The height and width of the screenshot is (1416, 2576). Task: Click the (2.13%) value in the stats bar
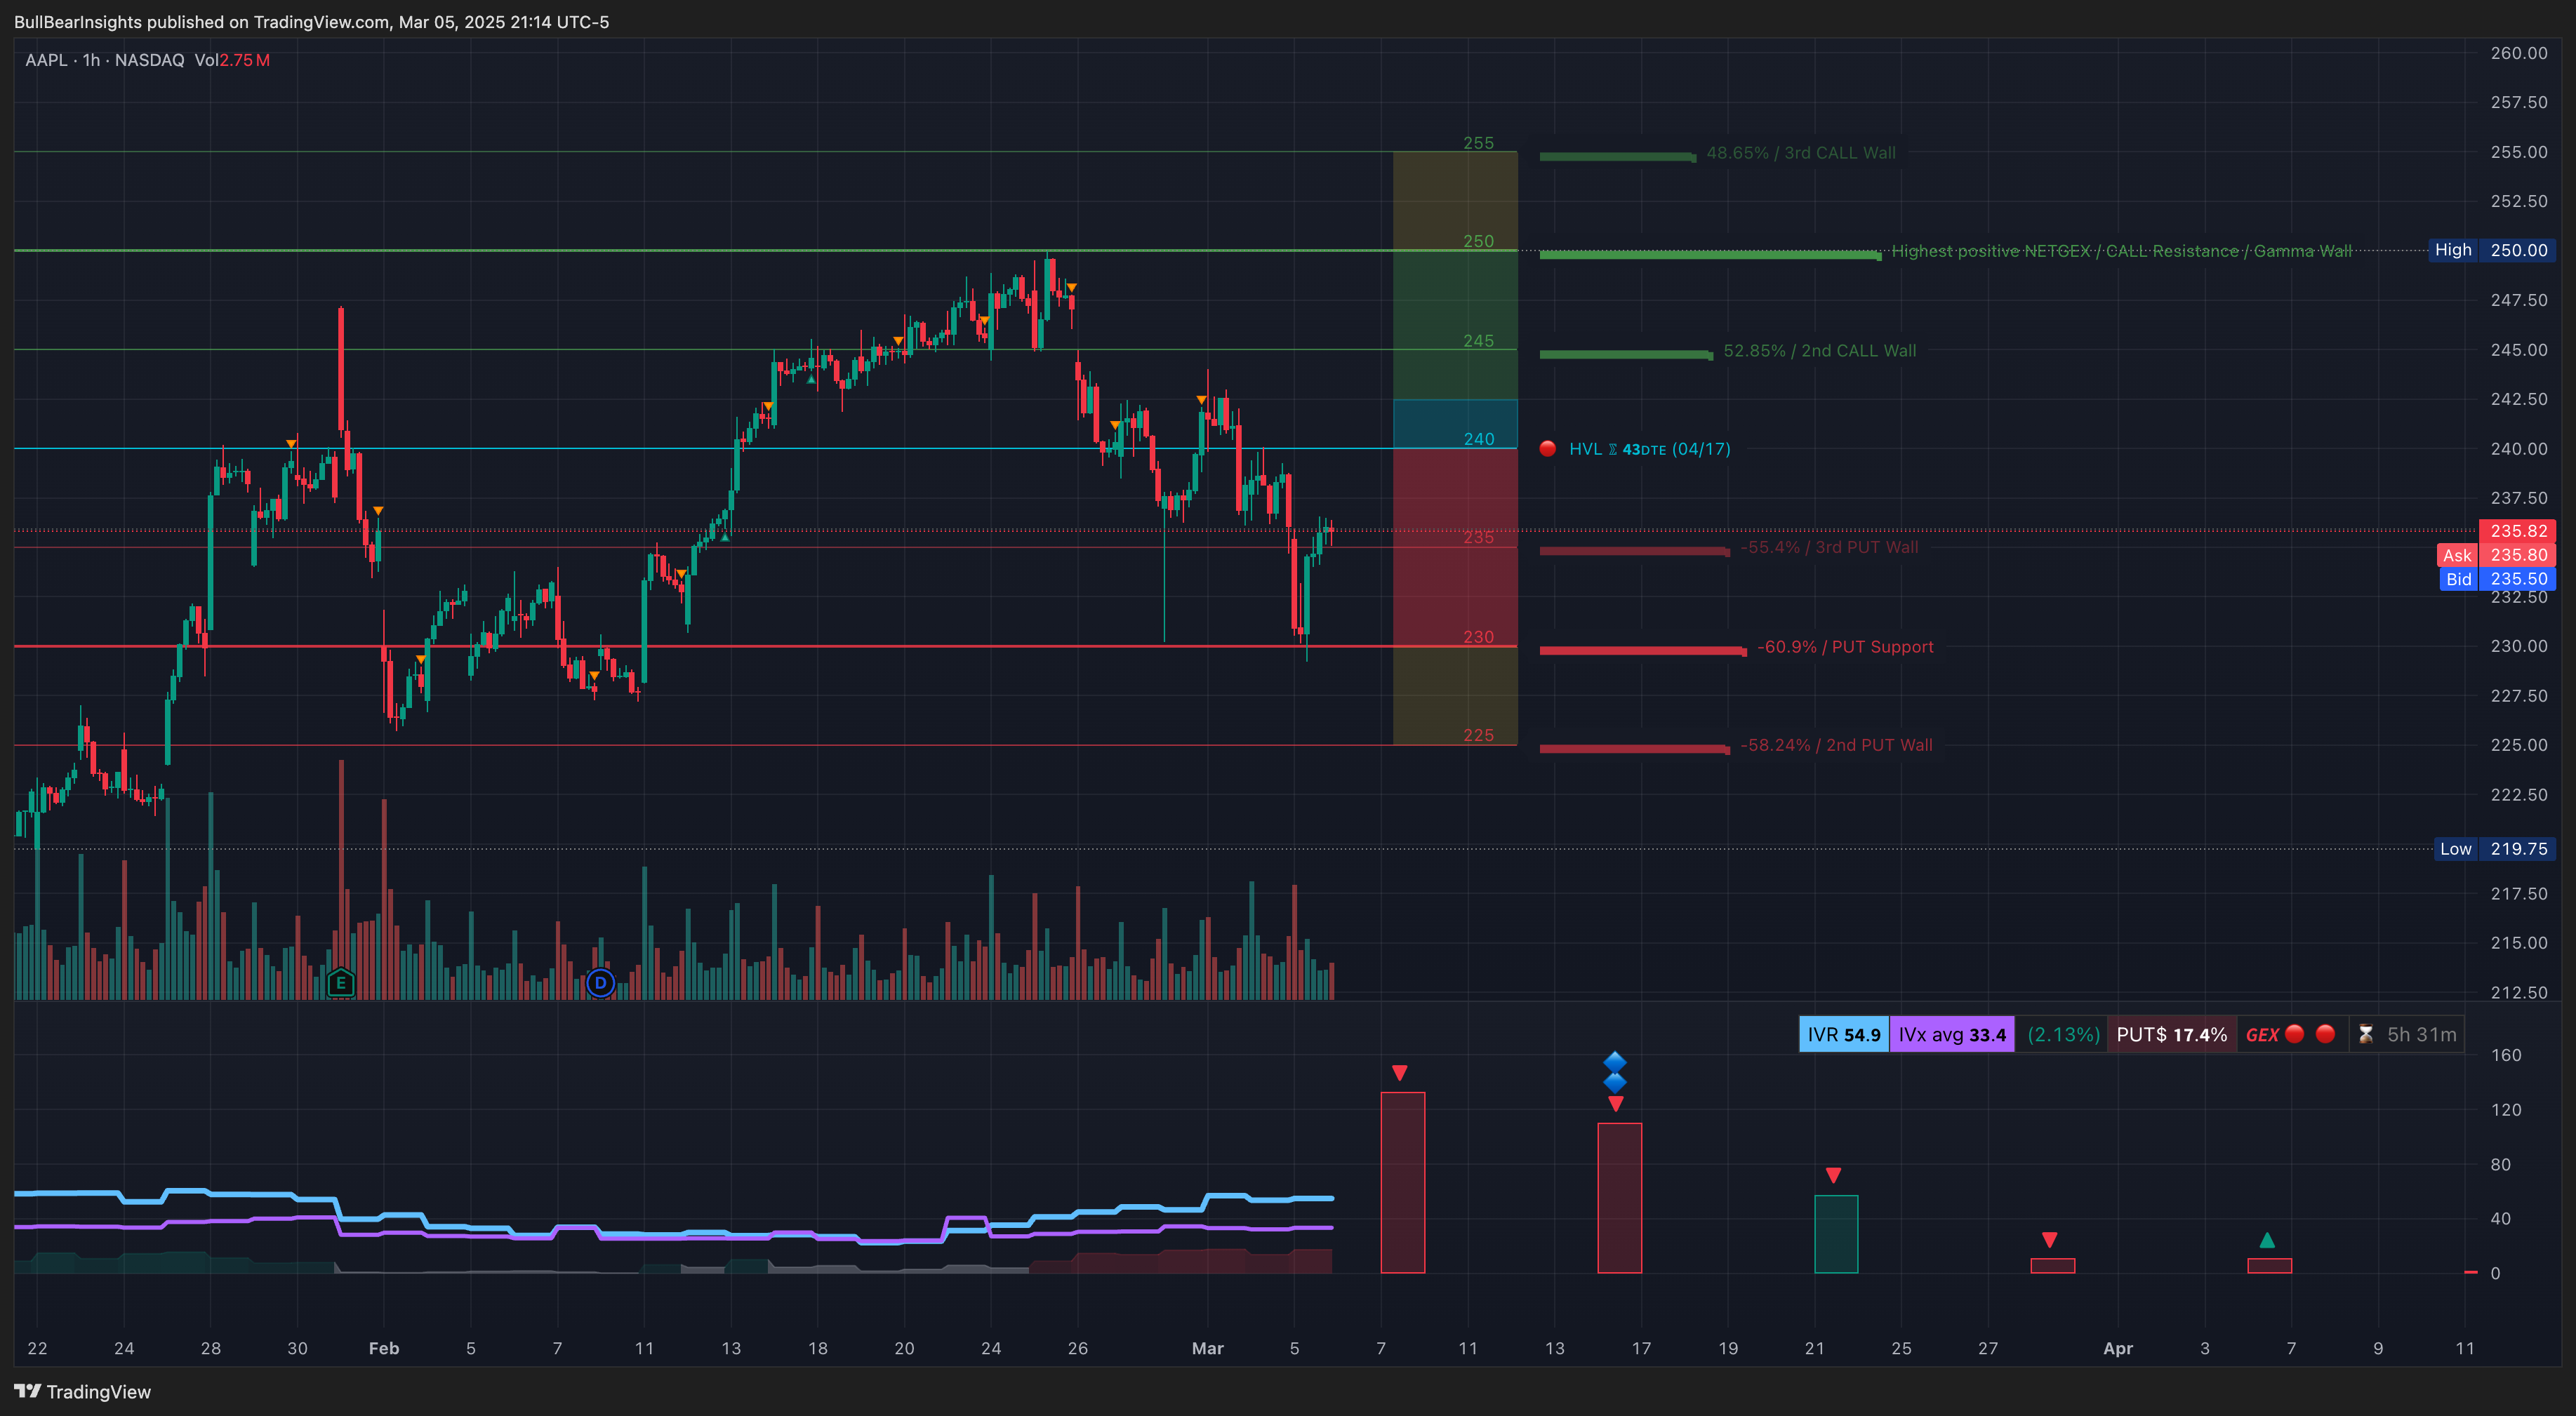[x=2063, y=1034]
